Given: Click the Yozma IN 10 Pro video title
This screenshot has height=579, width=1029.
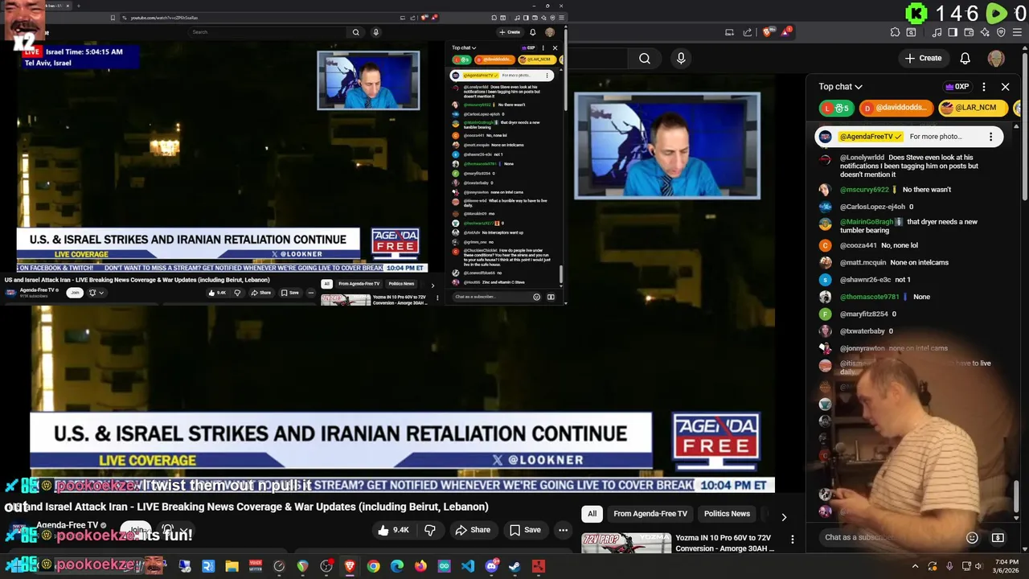Looking at the screenshot, I should 724,543.
